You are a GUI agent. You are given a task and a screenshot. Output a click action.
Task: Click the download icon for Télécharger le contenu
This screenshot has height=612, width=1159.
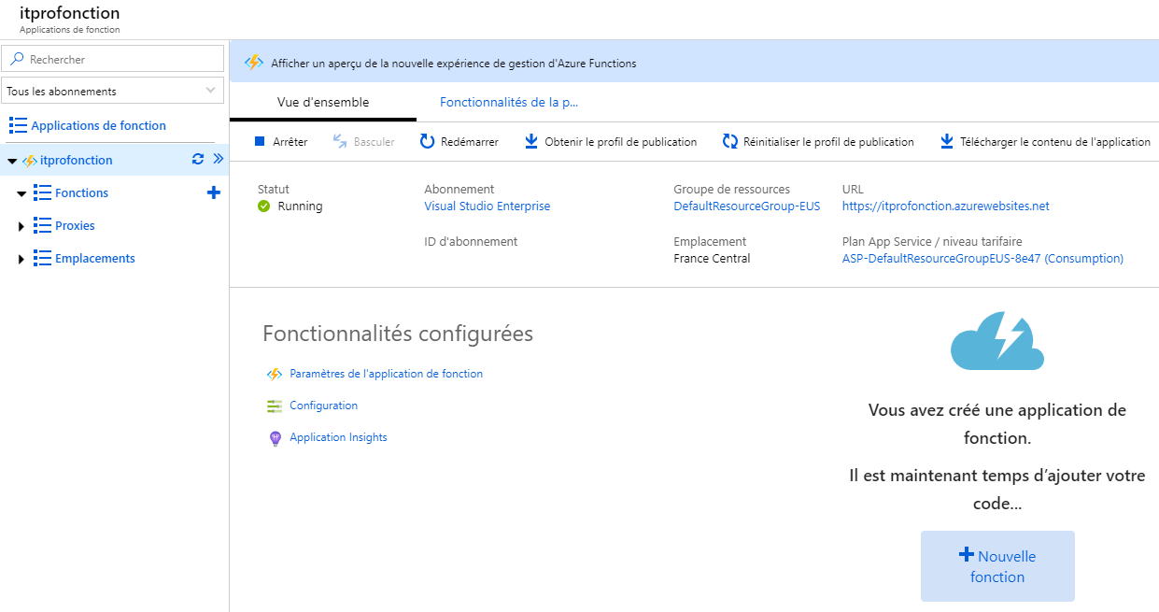(947, 141)
